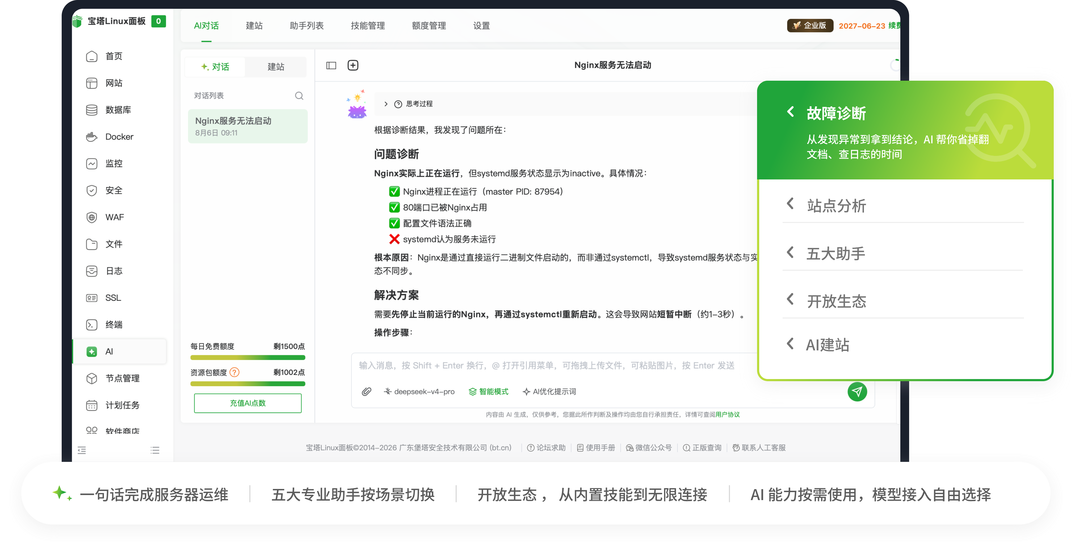Switch to AI对话 top tab

click(207, 26)
